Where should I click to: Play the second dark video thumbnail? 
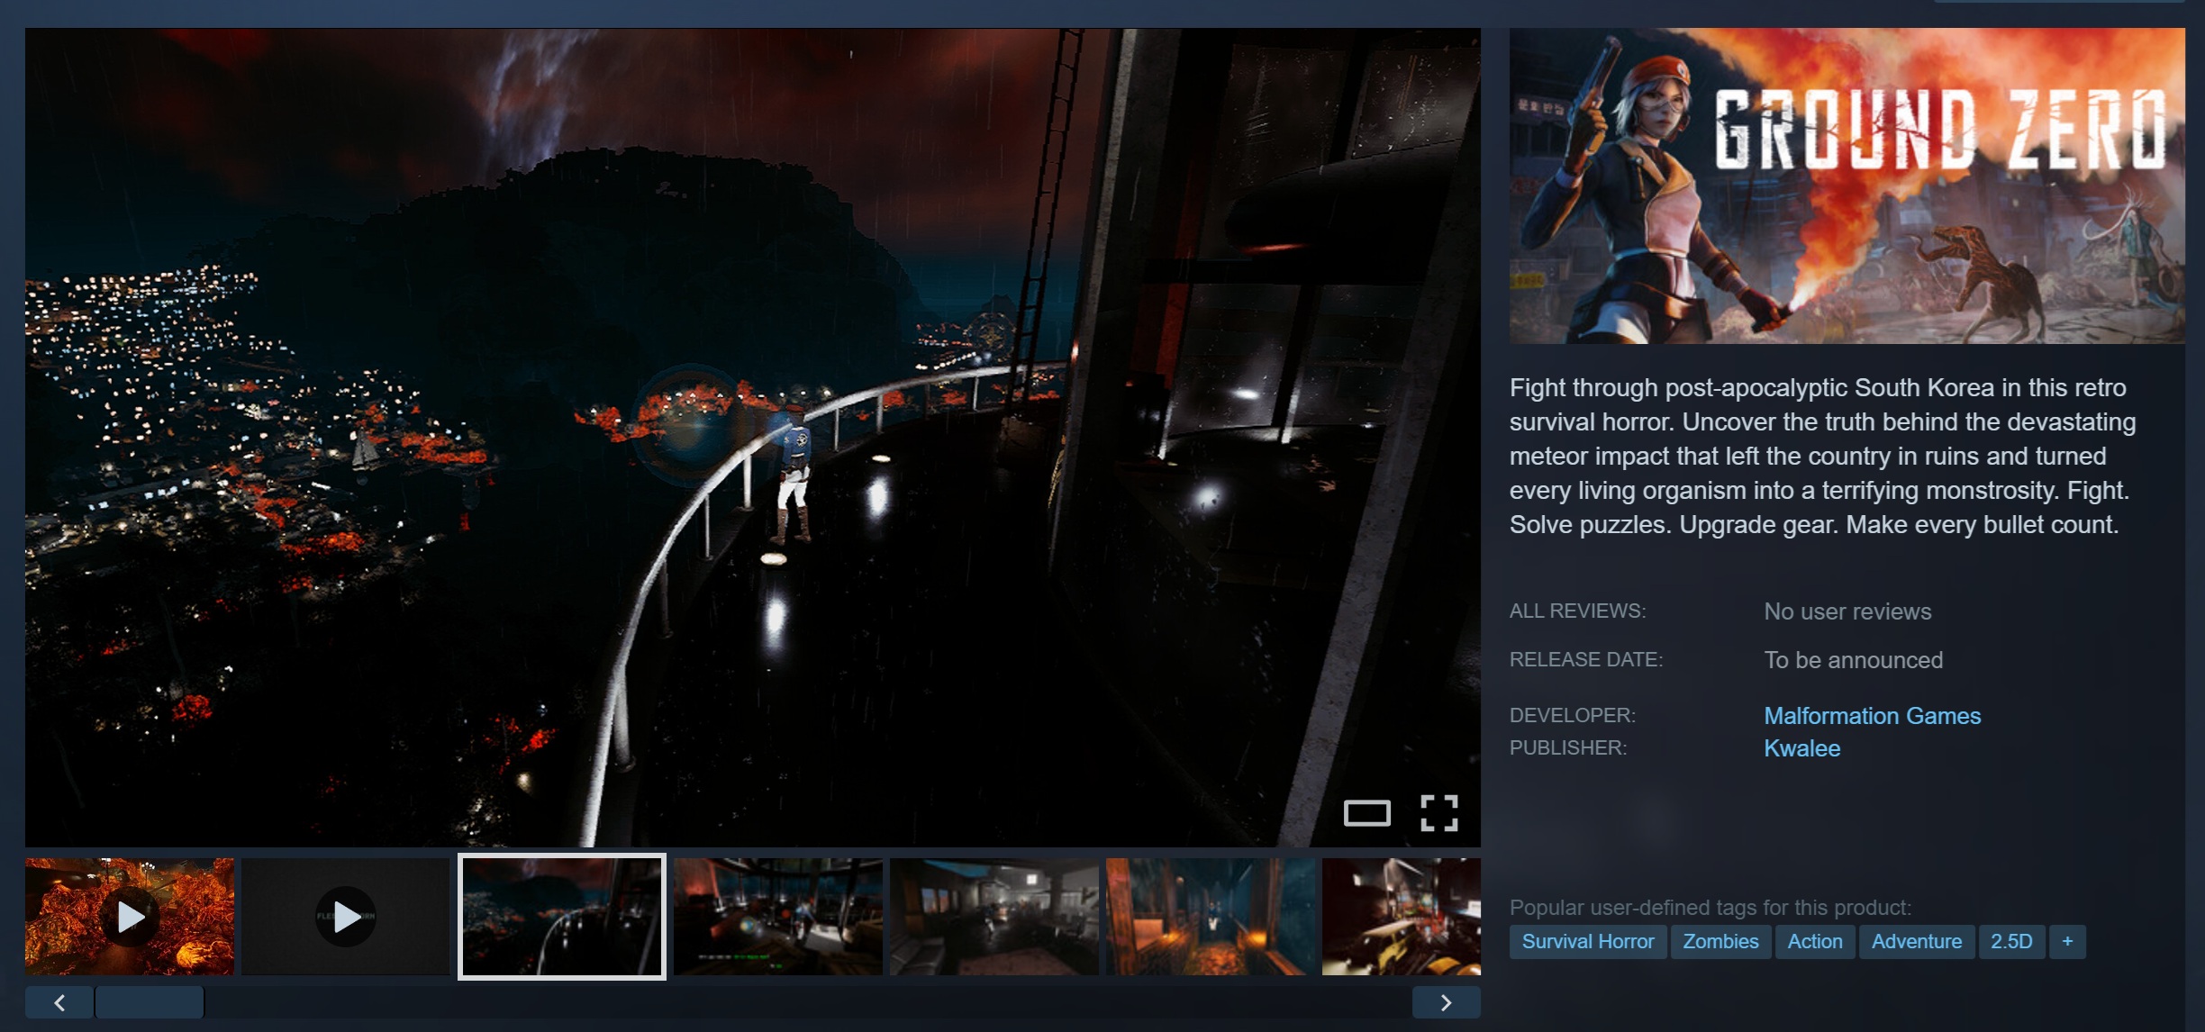pyautogui.click(x=346, y=917)
